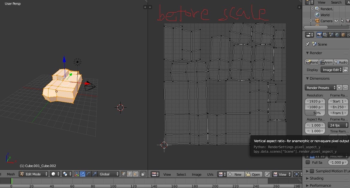Open the Mesh menu
Image resolution: width=350 pixels, height=188 pixels.
click(x=11, y=174)
